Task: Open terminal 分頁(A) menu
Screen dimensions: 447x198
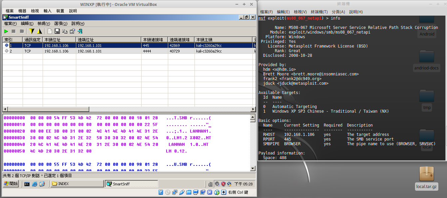Action: 339,12
